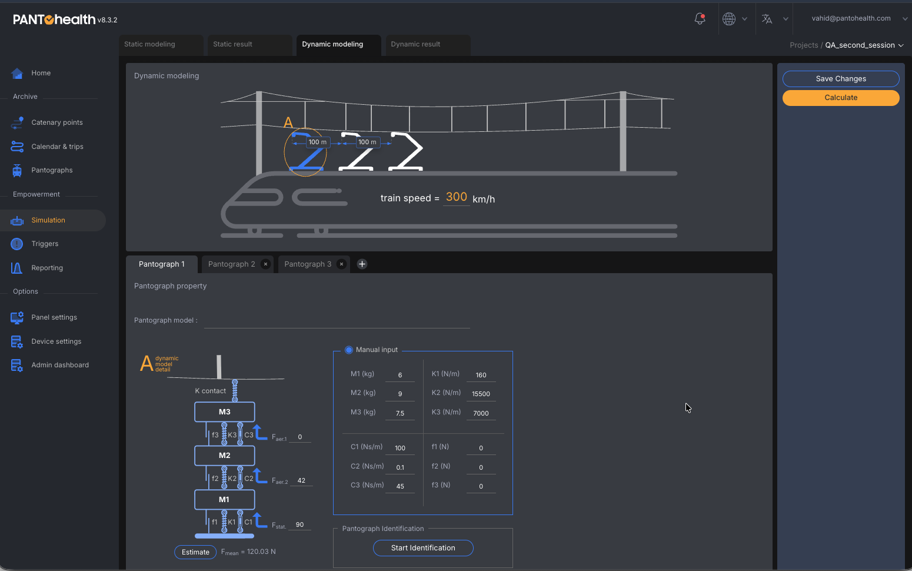This screenshot has width=912, height=571.
Task: Close the Pantograph 3 tab
Action: pos(342,264)
